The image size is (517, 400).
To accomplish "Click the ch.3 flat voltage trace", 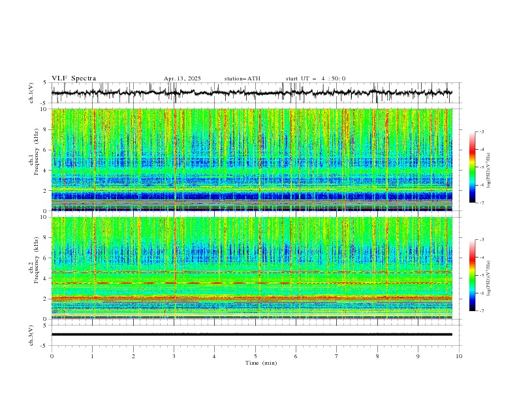I will point(251,335).
